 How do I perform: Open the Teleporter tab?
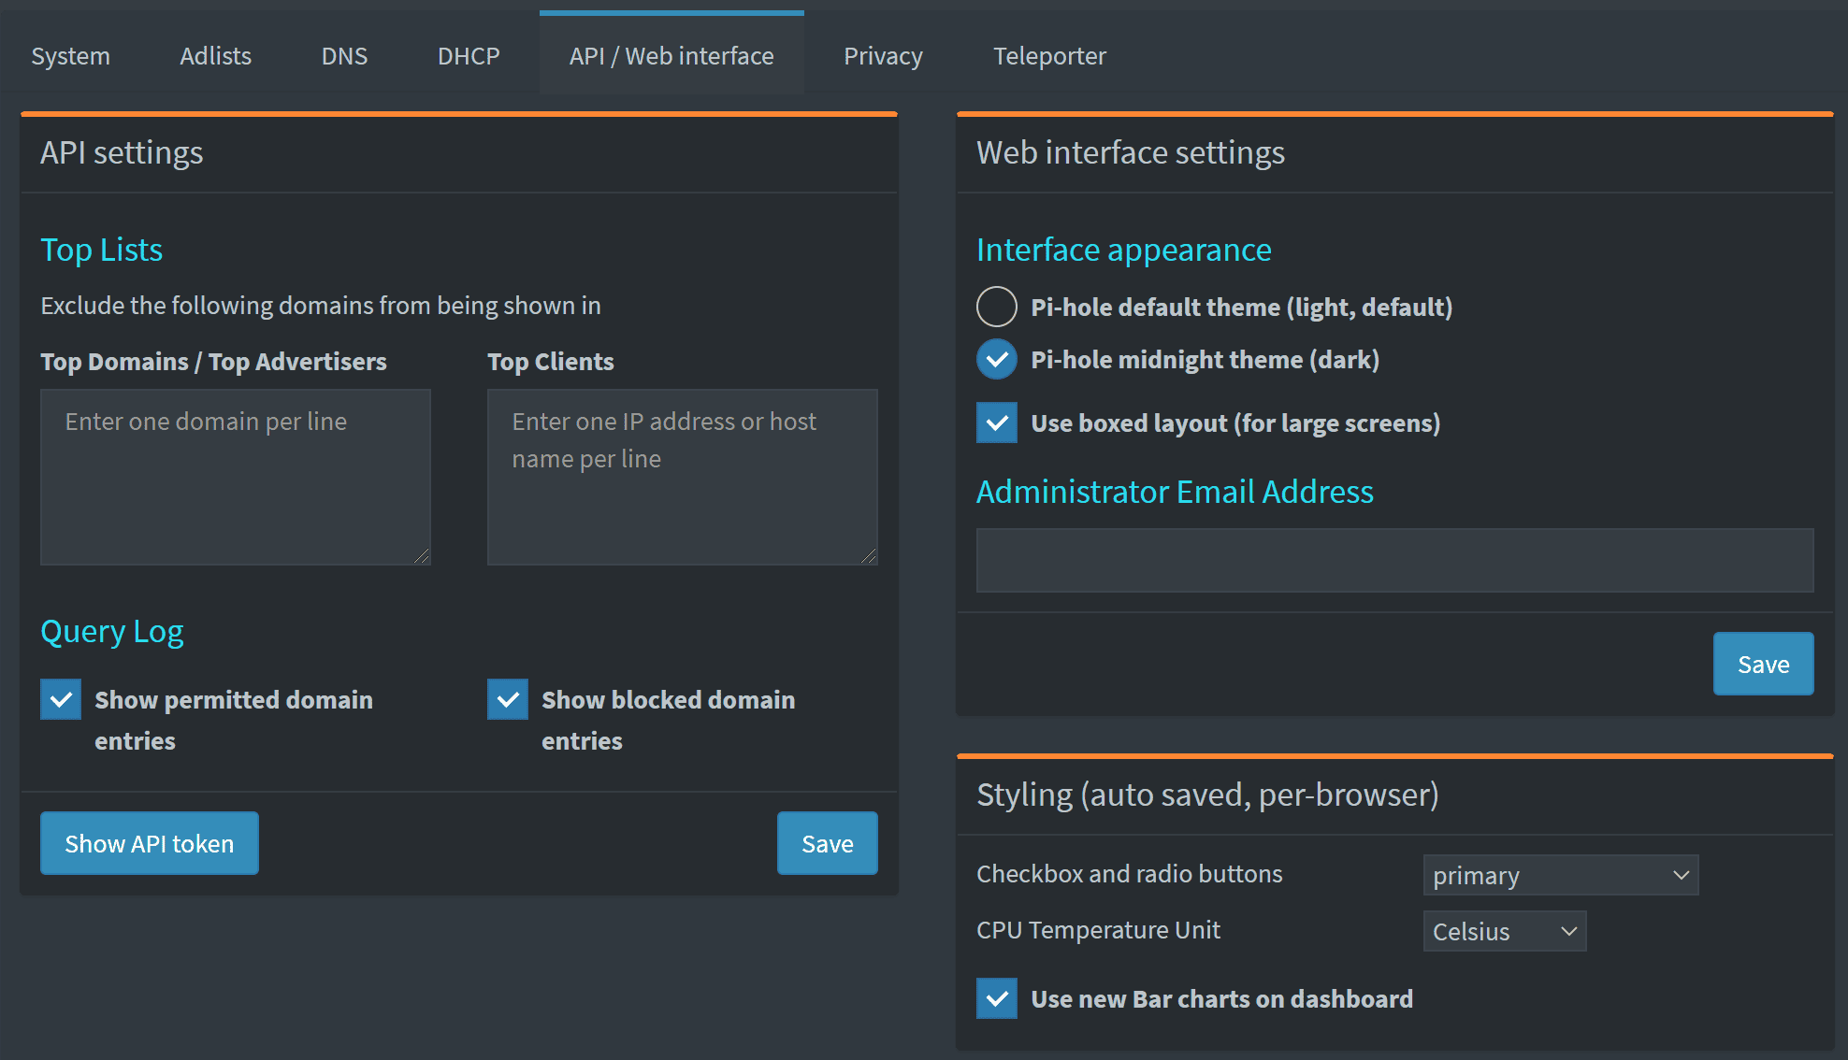click(1049, 55)
